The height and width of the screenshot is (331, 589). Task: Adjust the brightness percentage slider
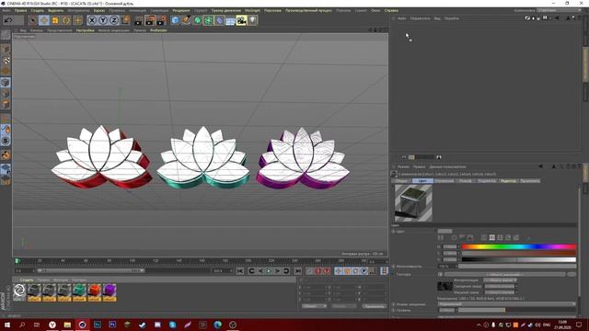coord(517,266)
